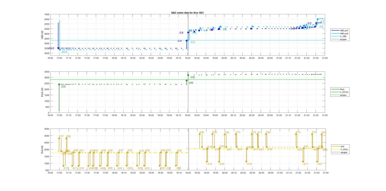This screenshot has width=386, height=191.
Task: Click the "-622" roll data label
Action: 300,149
